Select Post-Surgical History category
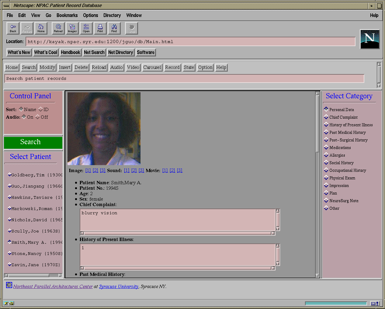The image size is (385, 309). 326,140
